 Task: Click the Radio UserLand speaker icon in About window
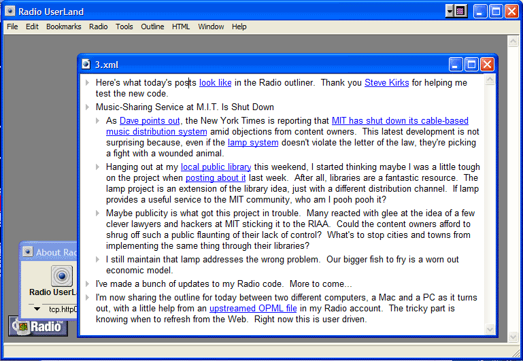pyautogui.click(x=62, y=275)
